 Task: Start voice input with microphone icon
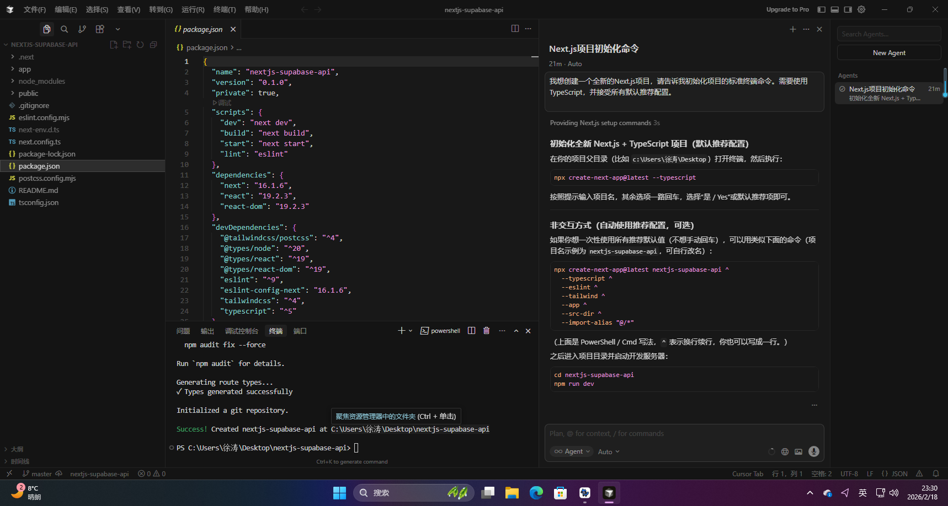pyautogui.click(x=813, y=451)
